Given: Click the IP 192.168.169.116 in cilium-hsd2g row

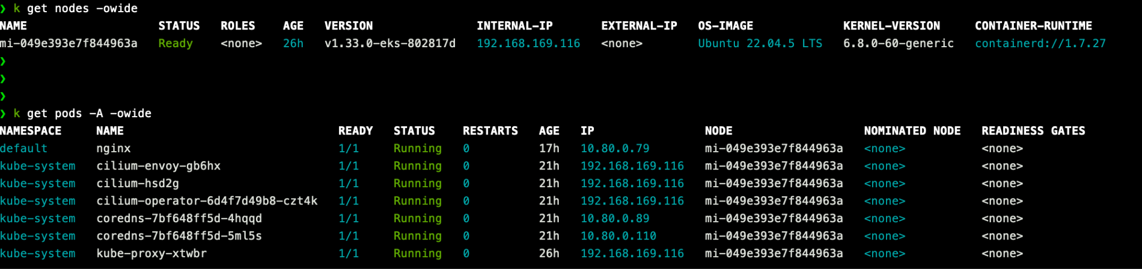Looking at the screenshot, I should pyautogui.click(x=632, y=183).
